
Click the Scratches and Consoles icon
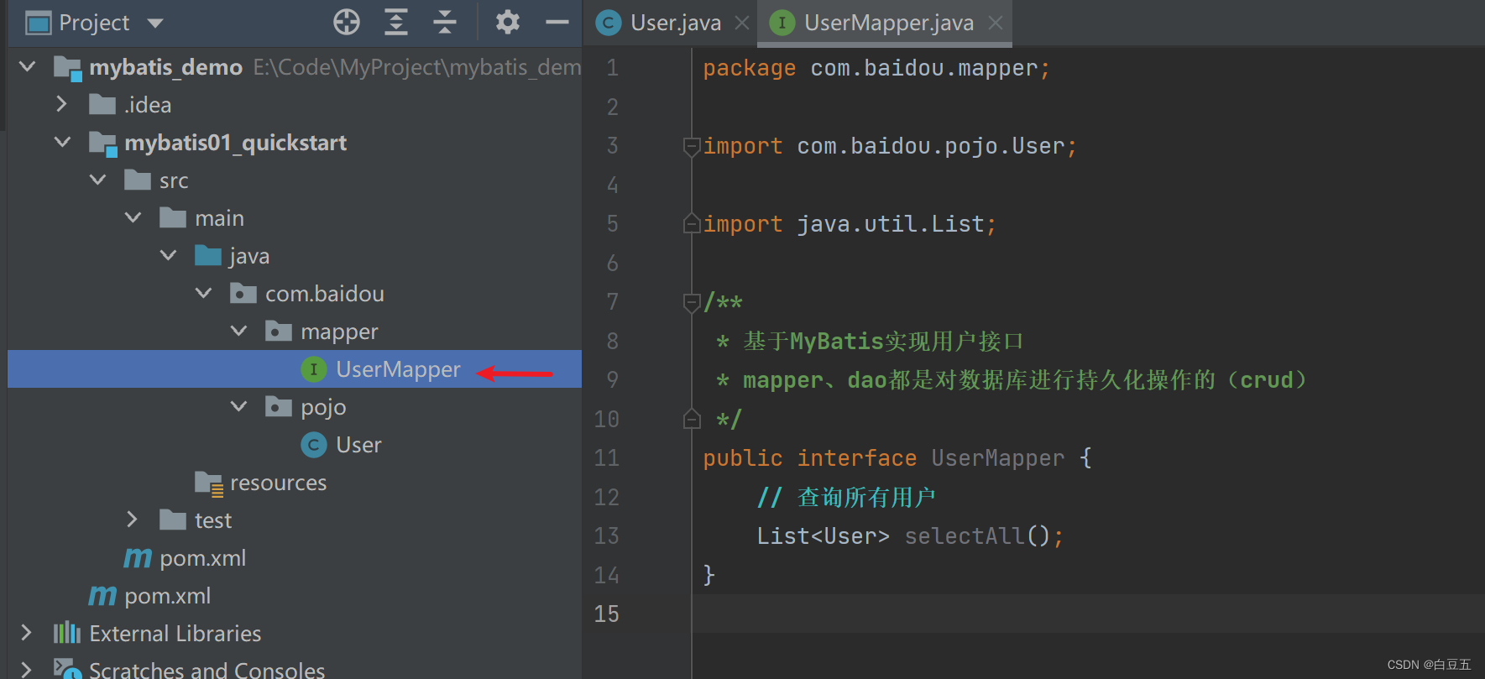(67, 669)
